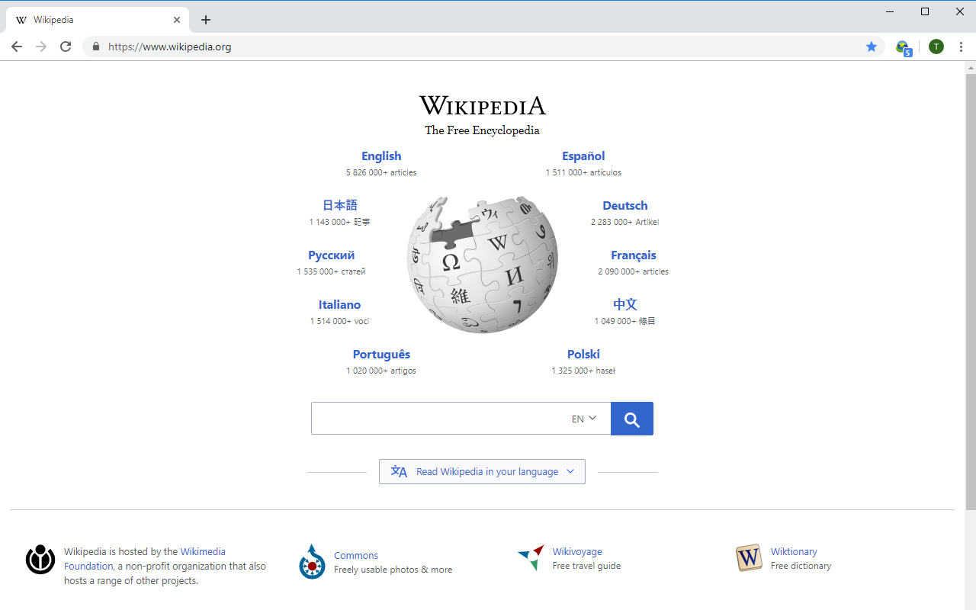This screenshot has width=976, height=610.
Task: Click the browser forward arrow
Action: pos(41,47)
